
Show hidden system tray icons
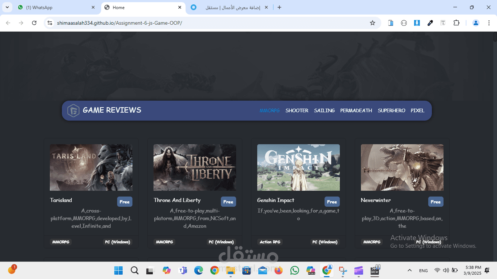point(410,271)
